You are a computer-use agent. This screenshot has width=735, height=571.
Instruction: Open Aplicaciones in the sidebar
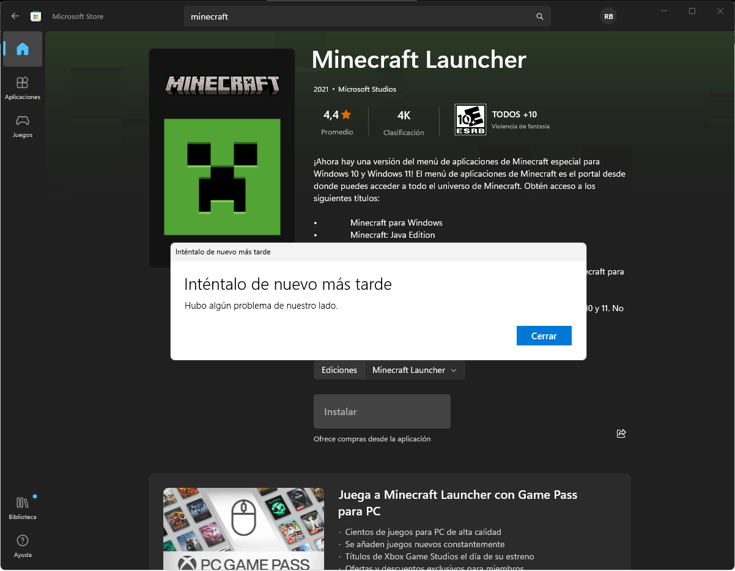point(23,88)
